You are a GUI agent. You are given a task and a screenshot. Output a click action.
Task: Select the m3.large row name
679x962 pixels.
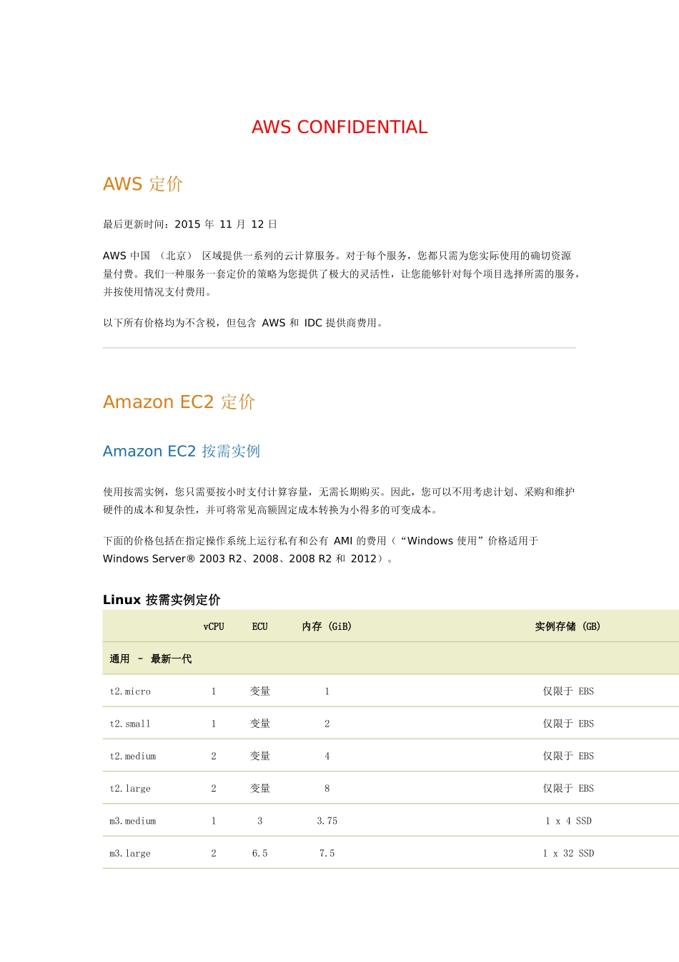pos(130,854)
